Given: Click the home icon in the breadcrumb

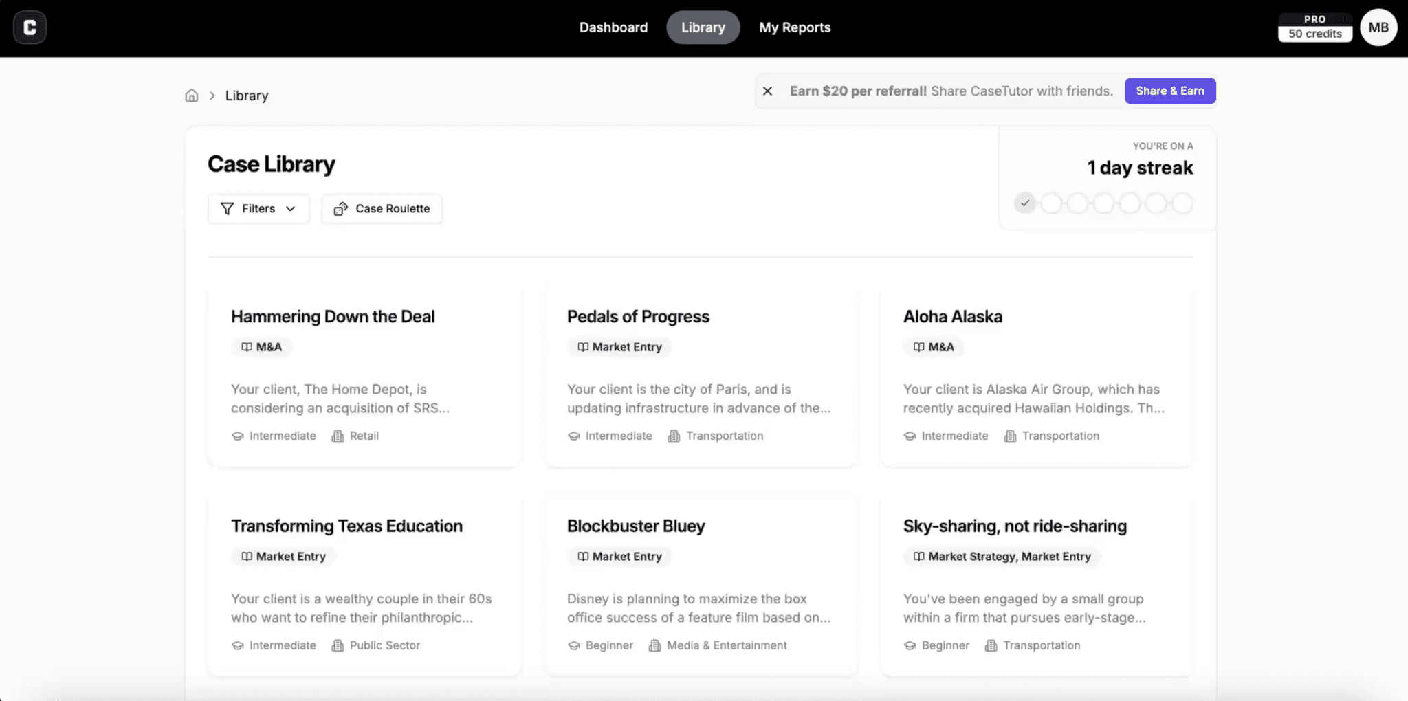Looking at the screenshot, I should [x=192, y=95].
